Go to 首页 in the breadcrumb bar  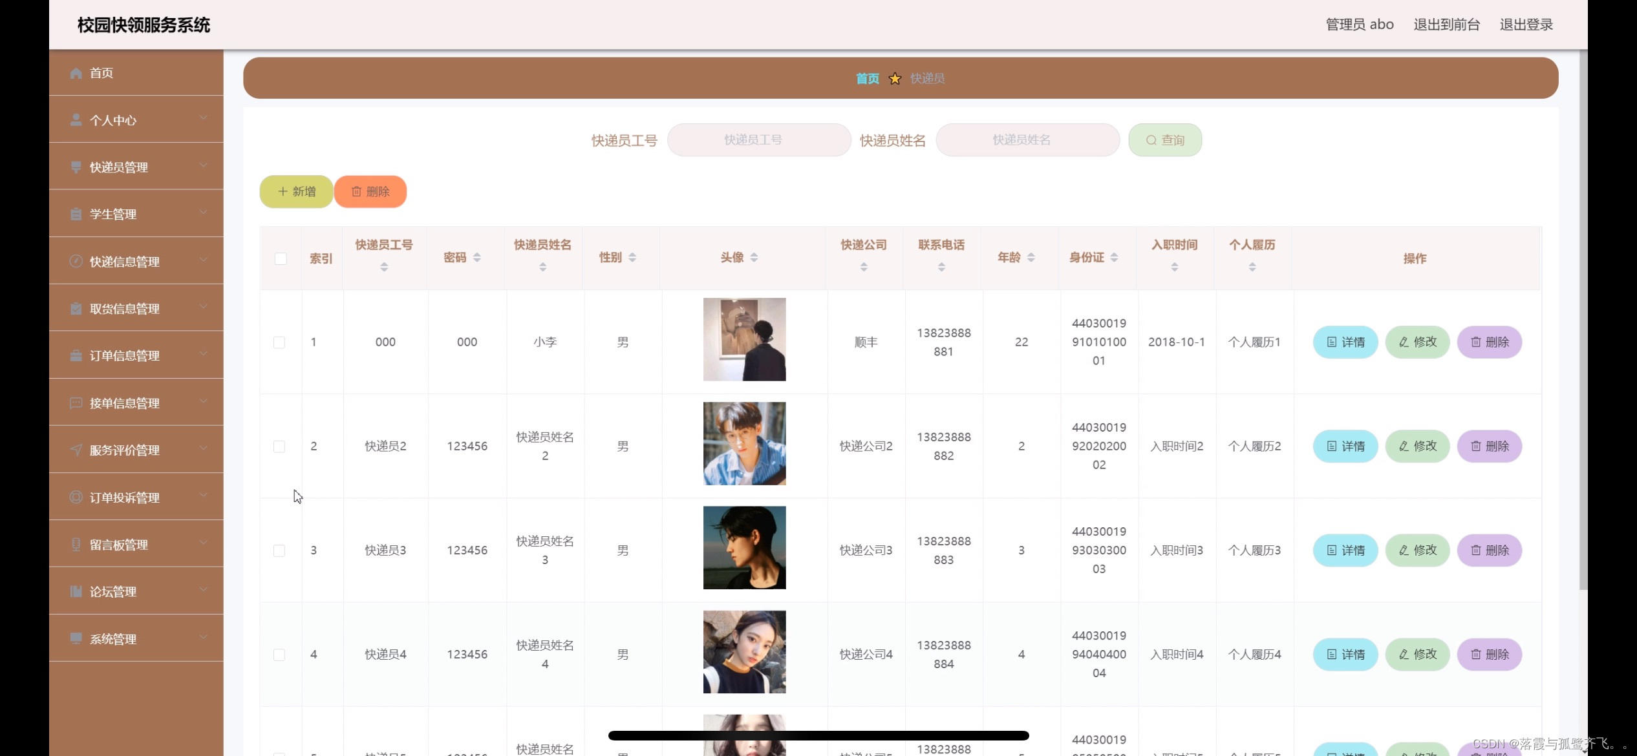tap(868, 79)
